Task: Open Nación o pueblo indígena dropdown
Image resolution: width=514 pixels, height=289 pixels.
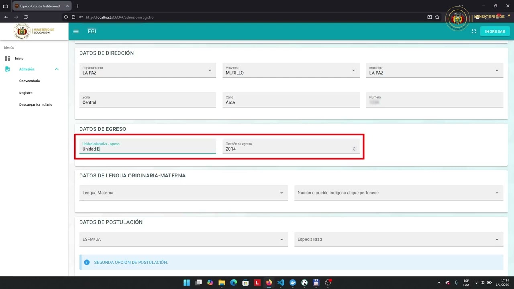Action: [399, 193]
